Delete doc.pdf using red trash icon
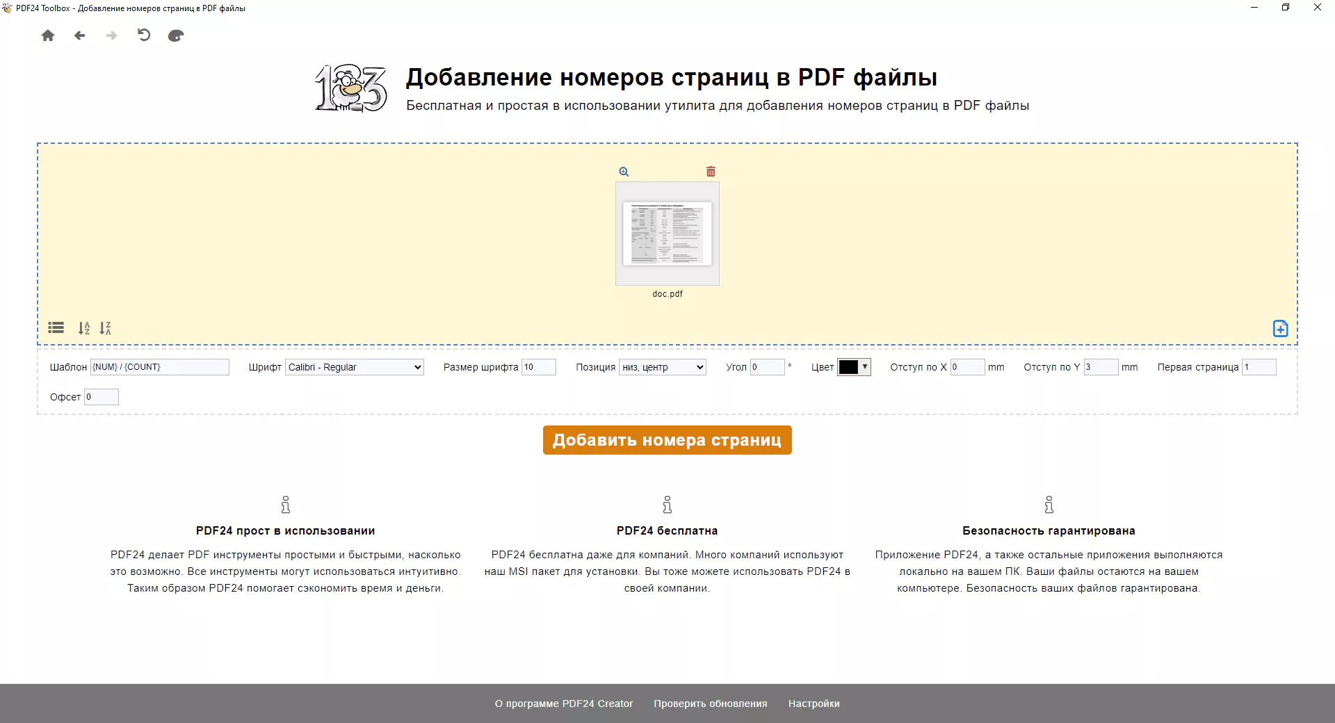1335x723 pixels. [x=711, y=172]
